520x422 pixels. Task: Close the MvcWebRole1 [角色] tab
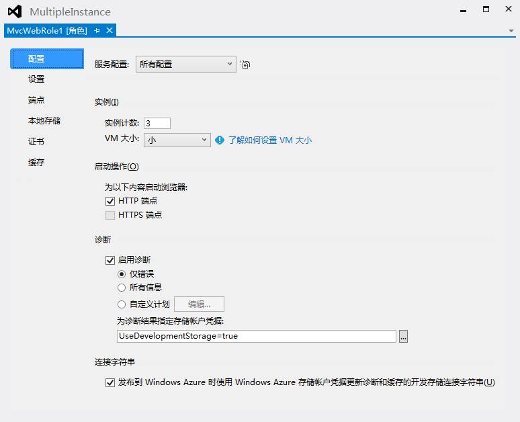pyautogui.click(x=110, y=30)
